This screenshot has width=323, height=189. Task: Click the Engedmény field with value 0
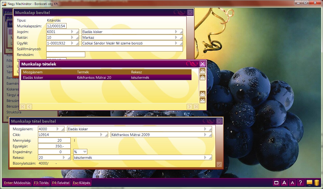(54, 152)
